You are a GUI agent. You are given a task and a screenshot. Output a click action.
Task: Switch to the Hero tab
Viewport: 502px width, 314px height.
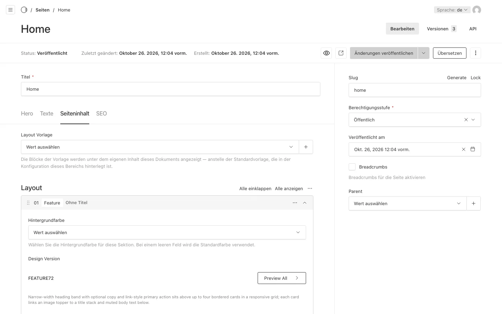(27, 113)
